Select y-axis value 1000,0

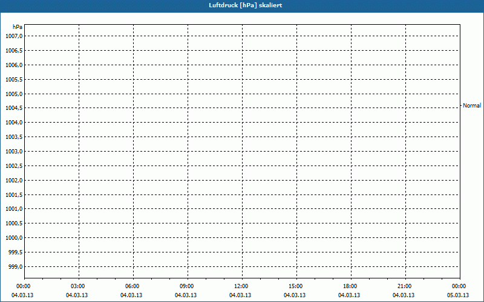tap(14, 237)
